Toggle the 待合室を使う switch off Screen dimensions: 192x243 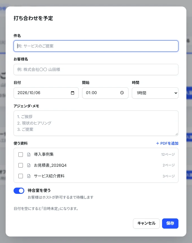[19, 191]
